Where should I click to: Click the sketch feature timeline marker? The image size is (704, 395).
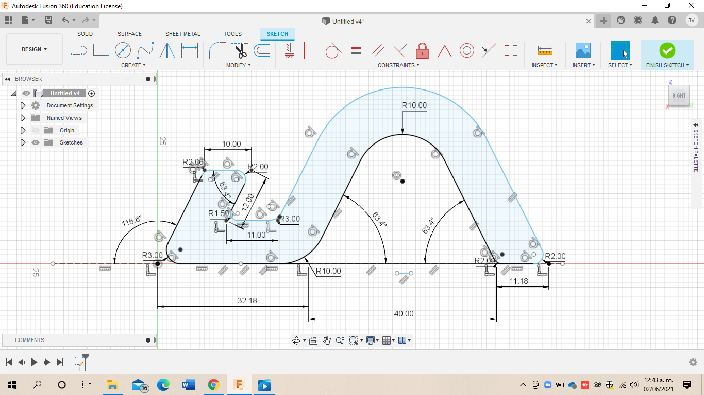(79, 362)
